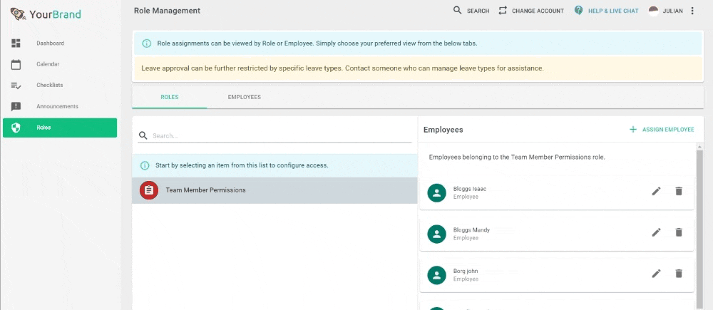Click the edit pencil for Bloggs Isaac
Screen dimensions: 713x310
tap(656, 191)
